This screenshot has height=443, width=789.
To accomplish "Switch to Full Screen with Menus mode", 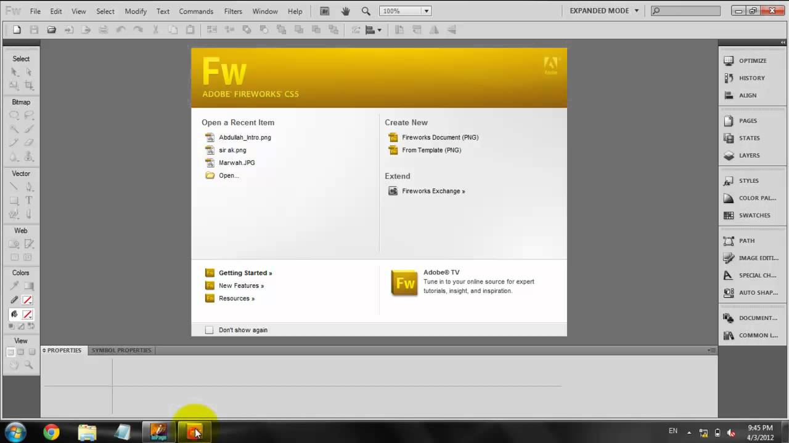I will coord(21,352).
